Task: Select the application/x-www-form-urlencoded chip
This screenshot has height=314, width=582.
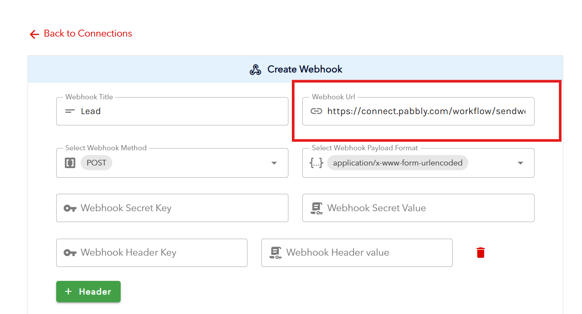Action: click(x=397, y=162)
